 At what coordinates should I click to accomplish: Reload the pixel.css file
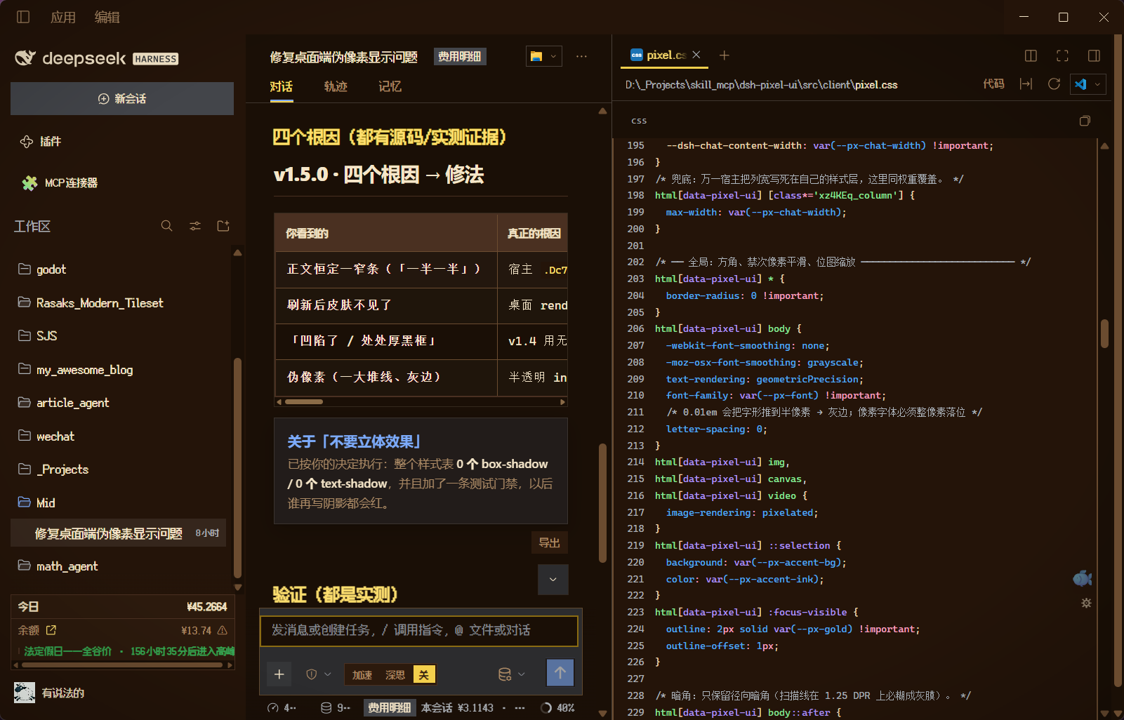(1054, 84)
